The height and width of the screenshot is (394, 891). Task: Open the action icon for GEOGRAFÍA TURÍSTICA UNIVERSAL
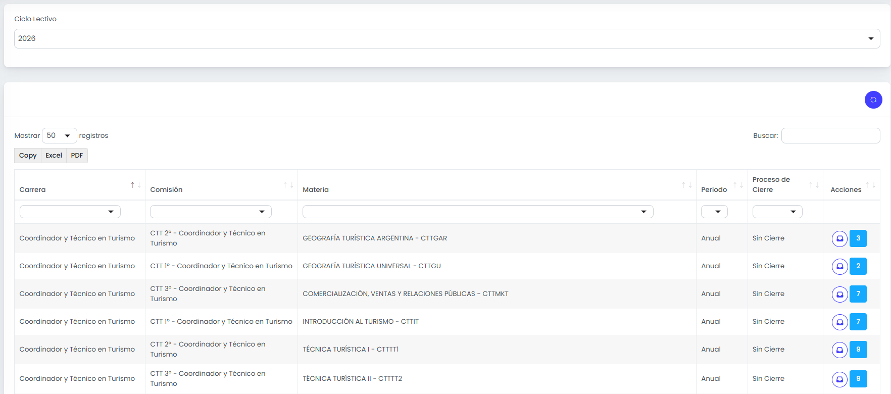[839, 266]
